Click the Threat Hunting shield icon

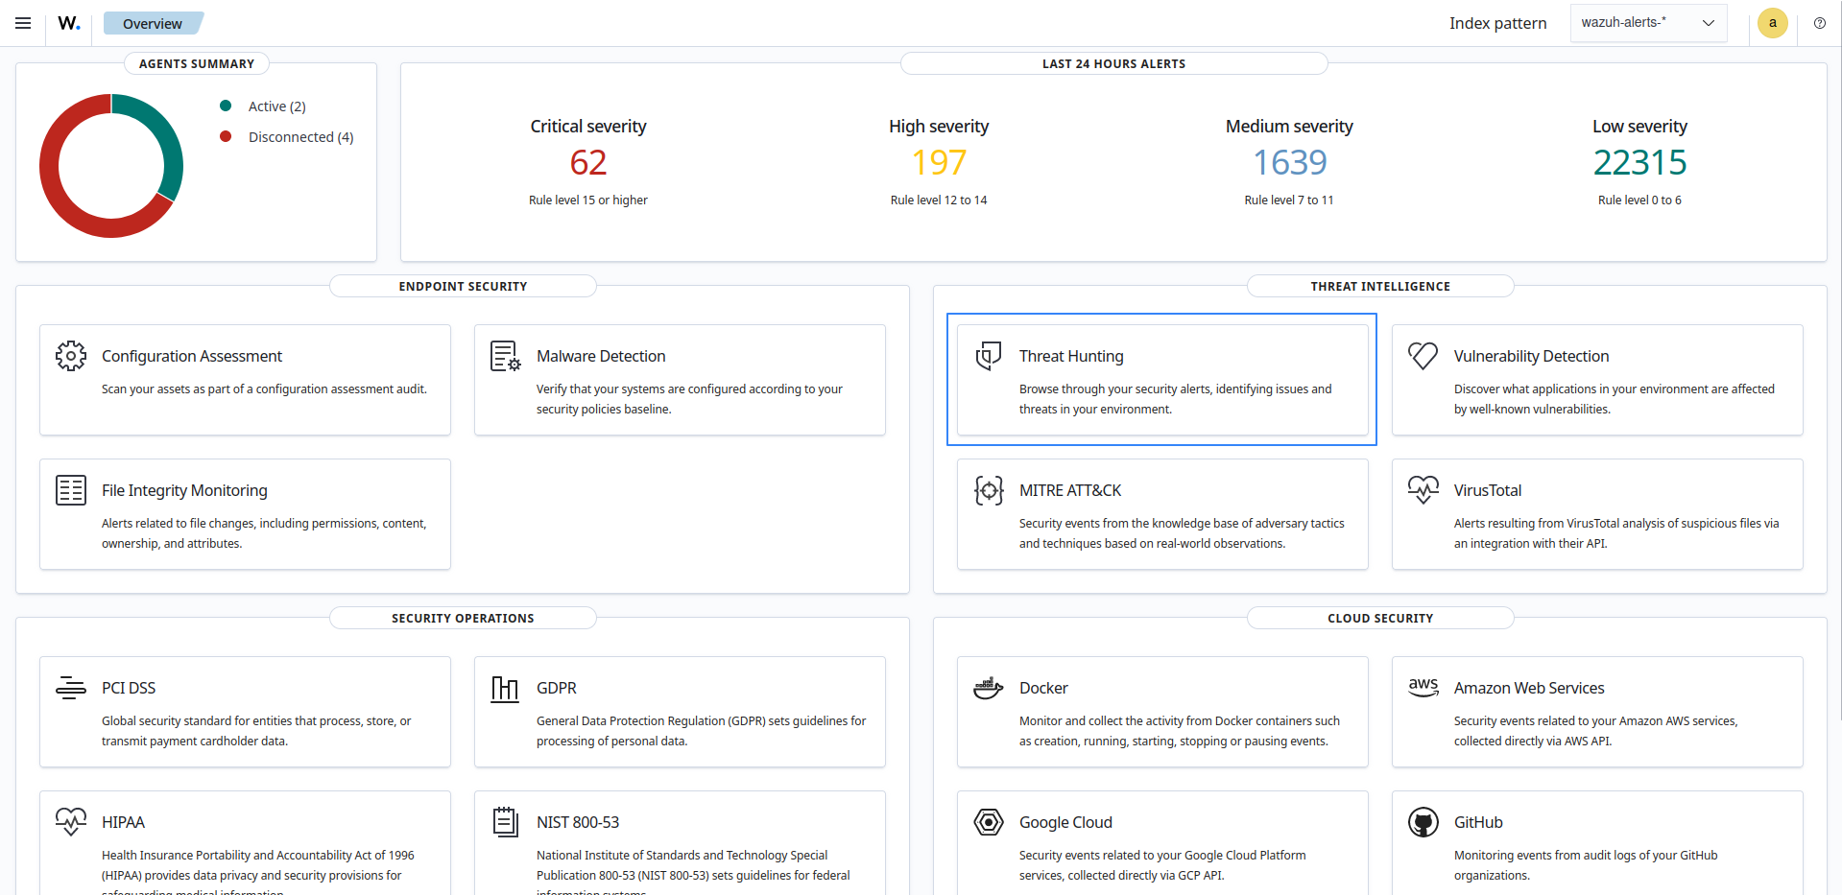point(988,355)
